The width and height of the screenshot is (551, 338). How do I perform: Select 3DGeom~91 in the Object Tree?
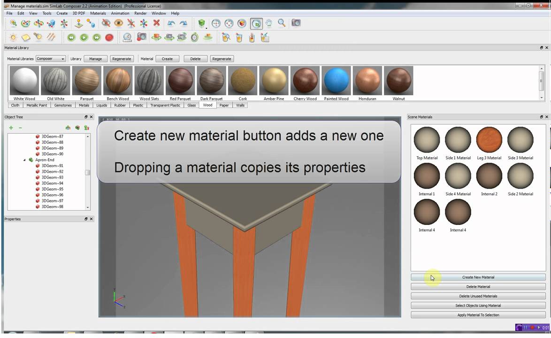pos(53,166)
